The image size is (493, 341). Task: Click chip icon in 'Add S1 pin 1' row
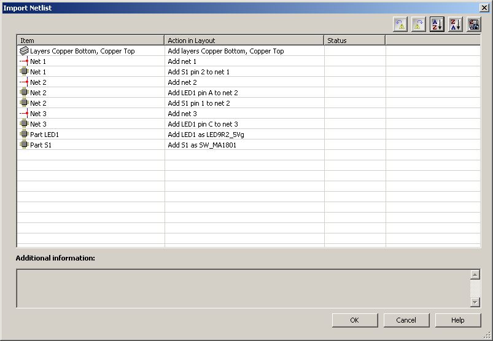coord(24,103)
